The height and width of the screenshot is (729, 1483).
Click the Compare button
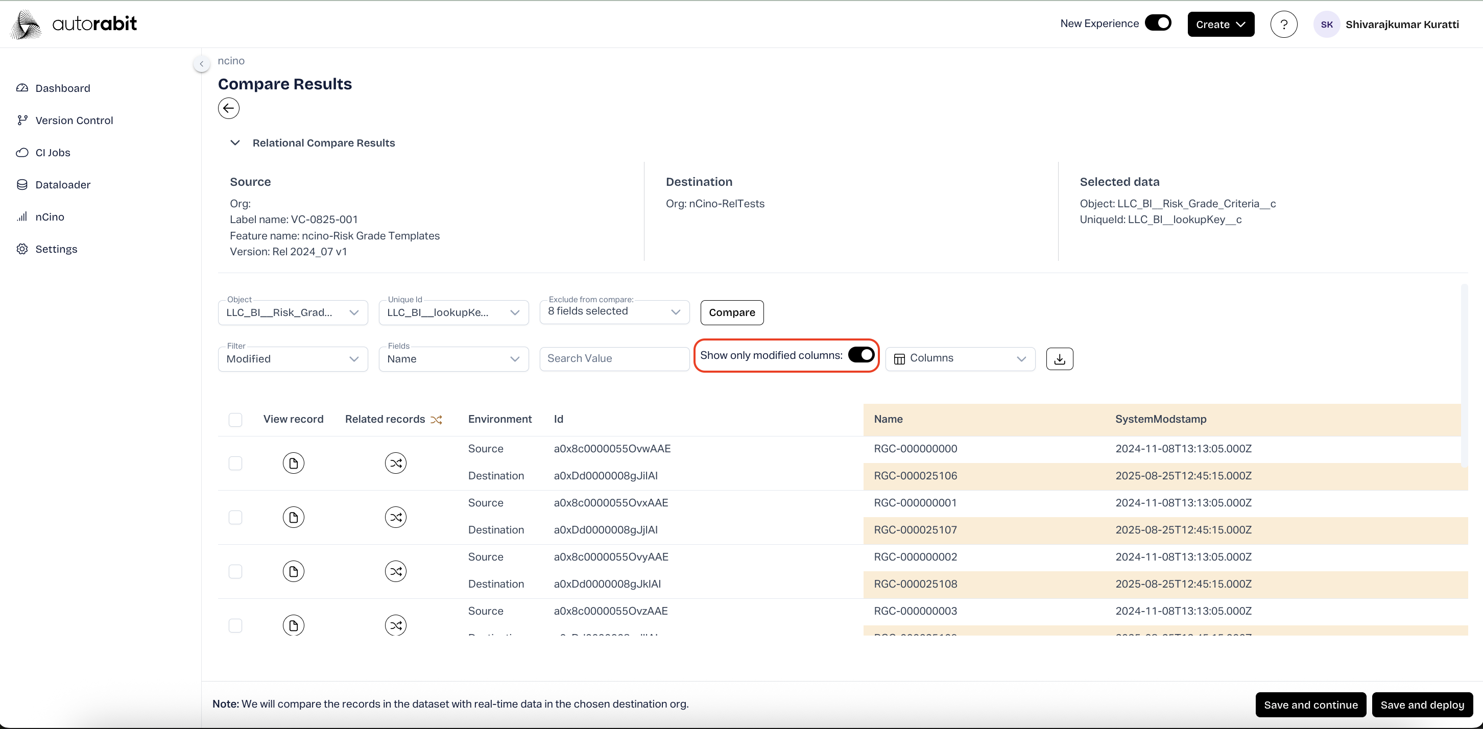pos(731,312)
